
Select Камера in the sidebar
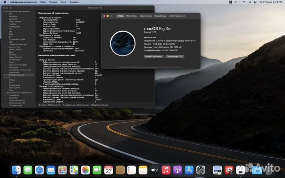(x=12, y=55)
